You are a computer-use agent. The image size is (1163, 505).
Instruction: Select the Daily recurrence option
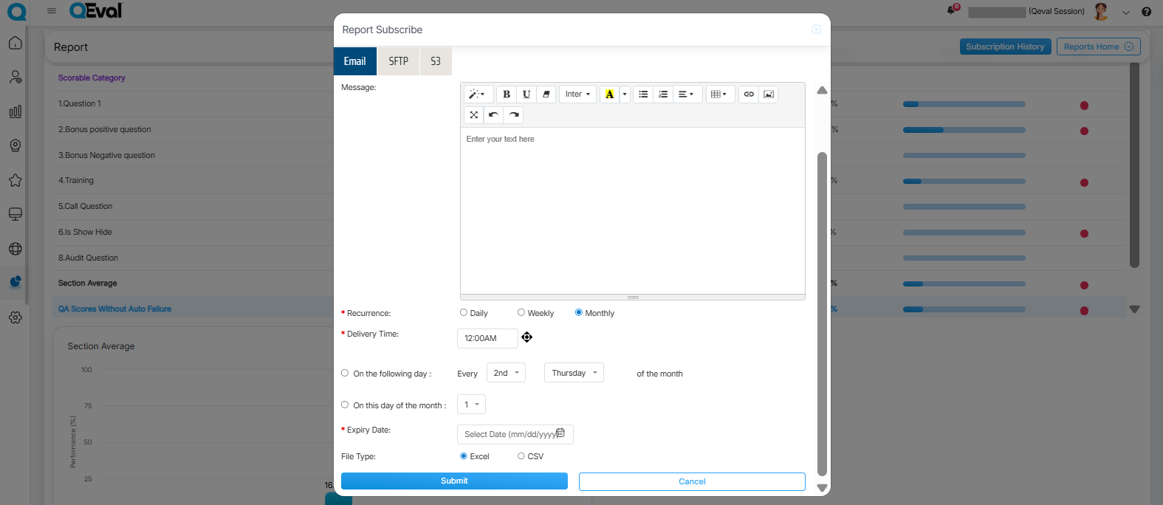(464, 313)
